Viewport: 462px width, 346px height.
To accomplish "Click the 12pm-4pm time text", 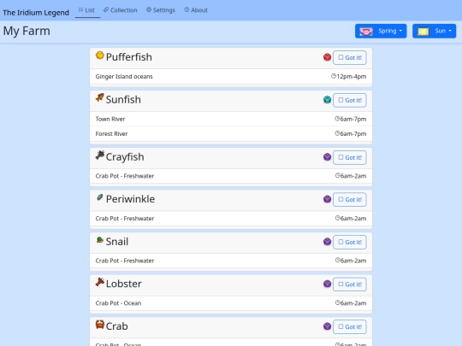I will (x=352, y=77).
